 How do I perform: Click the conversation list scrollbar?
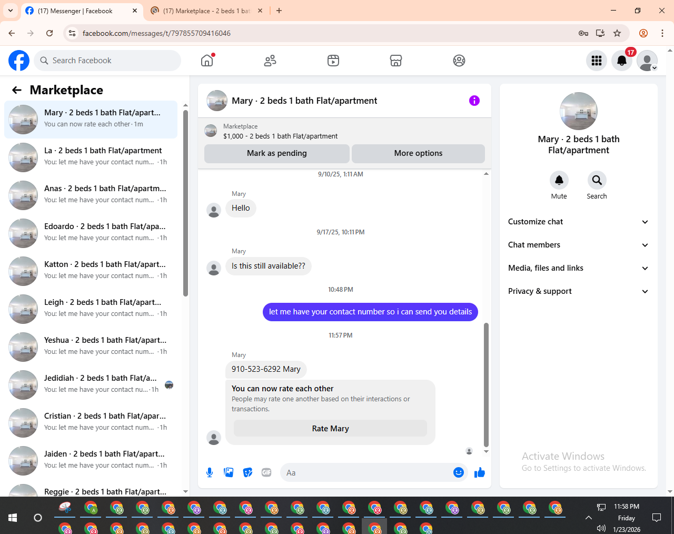pos(185,203)
